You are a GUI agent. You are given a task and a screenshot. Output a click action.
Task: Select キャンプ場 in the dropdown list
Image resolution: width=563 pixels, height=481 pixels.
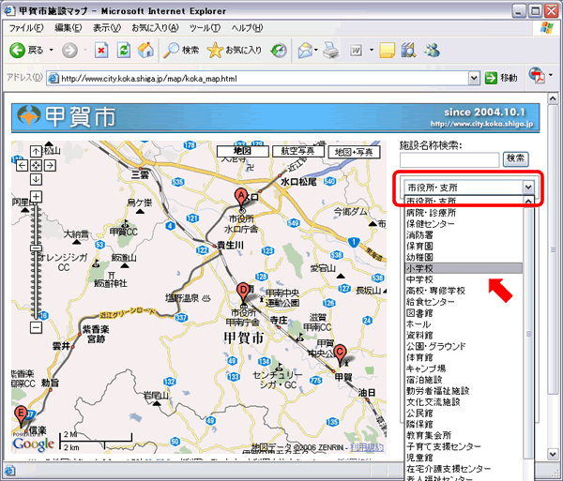(x=464, y=368)
